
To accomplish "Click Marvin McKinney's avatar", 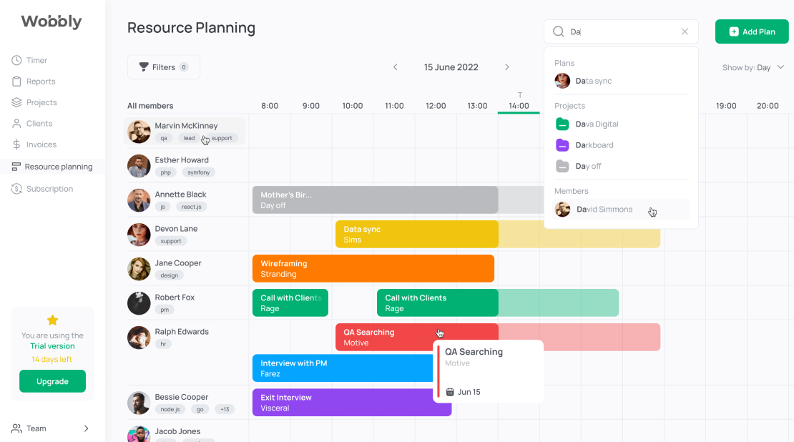I will tap(139, 132).
